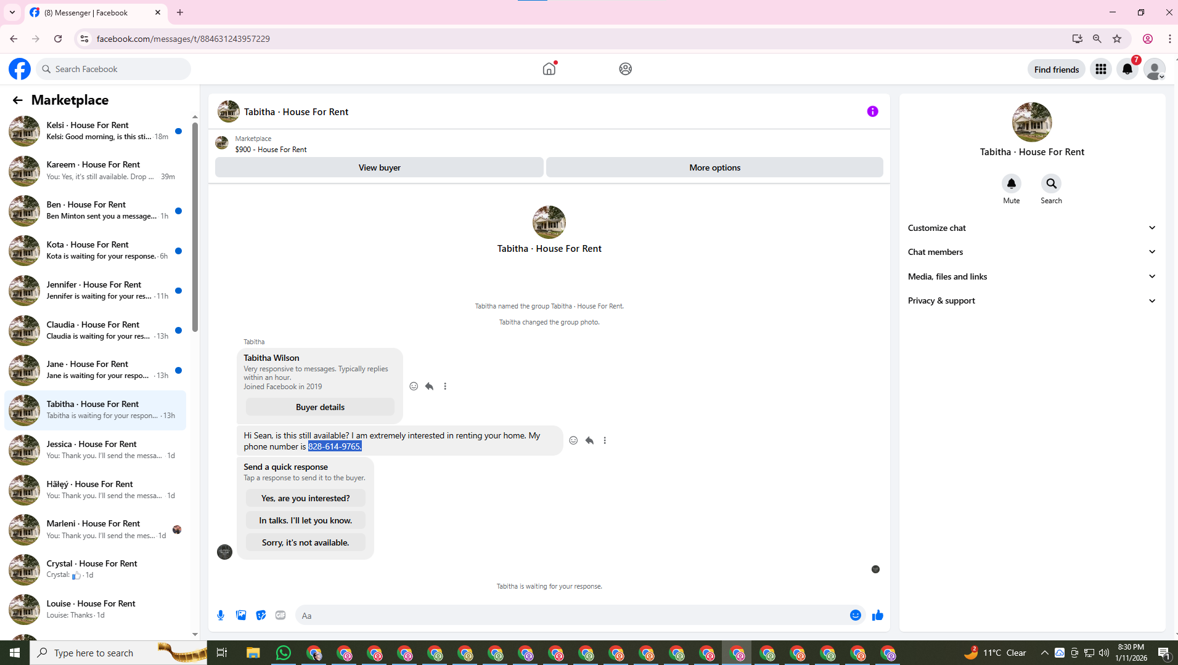Open the Groups icon in top navigation
The image size is (1178, 665).
pos(625,69)
